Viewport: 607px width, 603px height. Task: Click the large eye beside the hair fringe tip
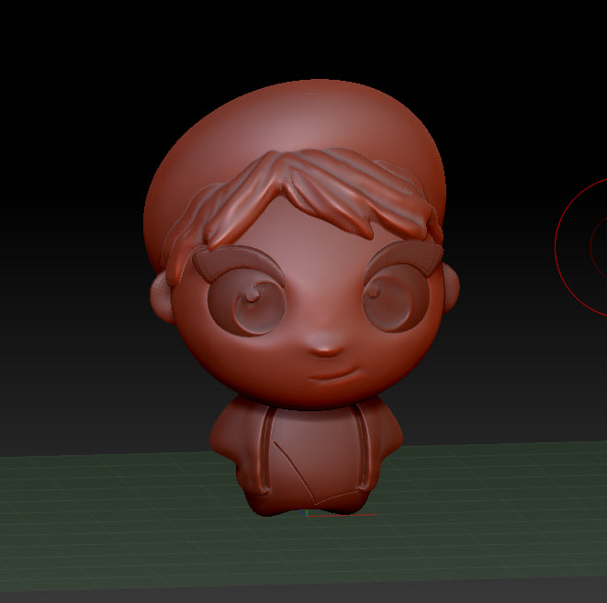[x=247, y=302]
